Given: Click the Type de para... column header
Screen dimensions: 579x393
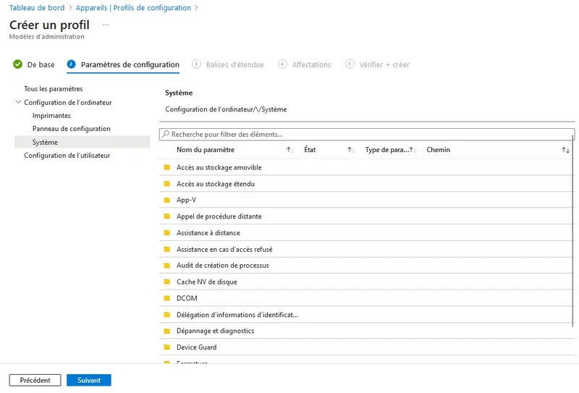Looking at the screenshot, I should 386,150.
